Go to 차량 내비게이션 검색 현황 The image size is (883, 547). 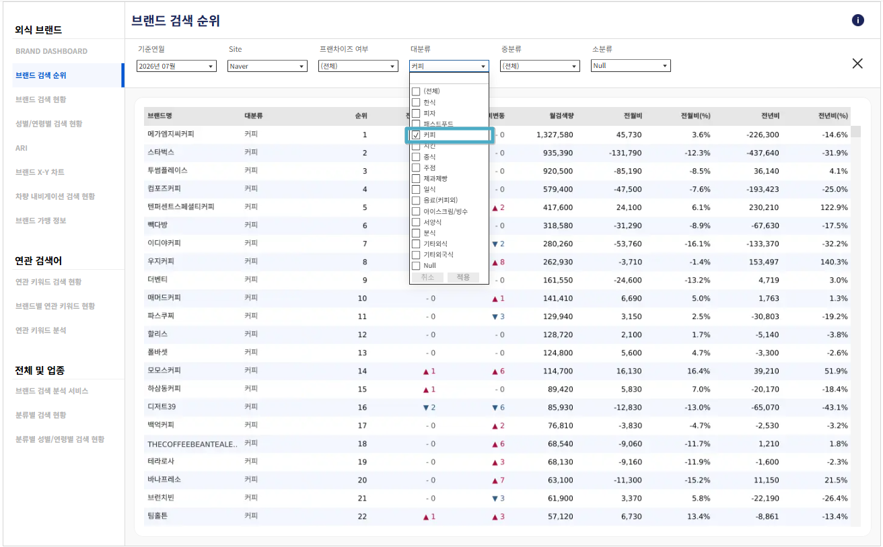55,196
